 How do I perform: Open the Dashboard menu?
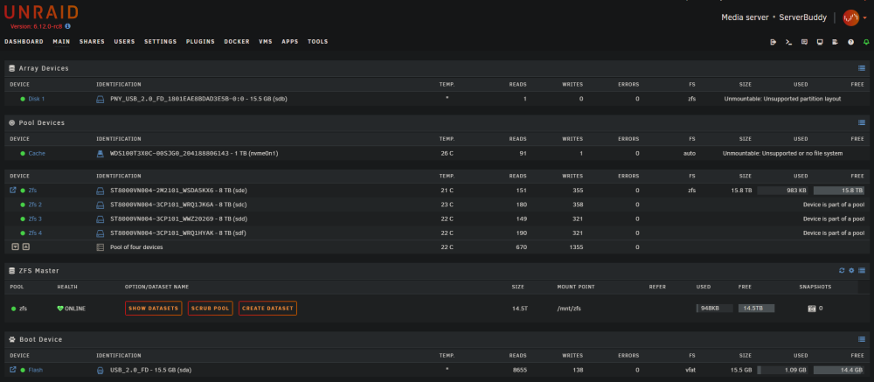[x=24, y=42]
